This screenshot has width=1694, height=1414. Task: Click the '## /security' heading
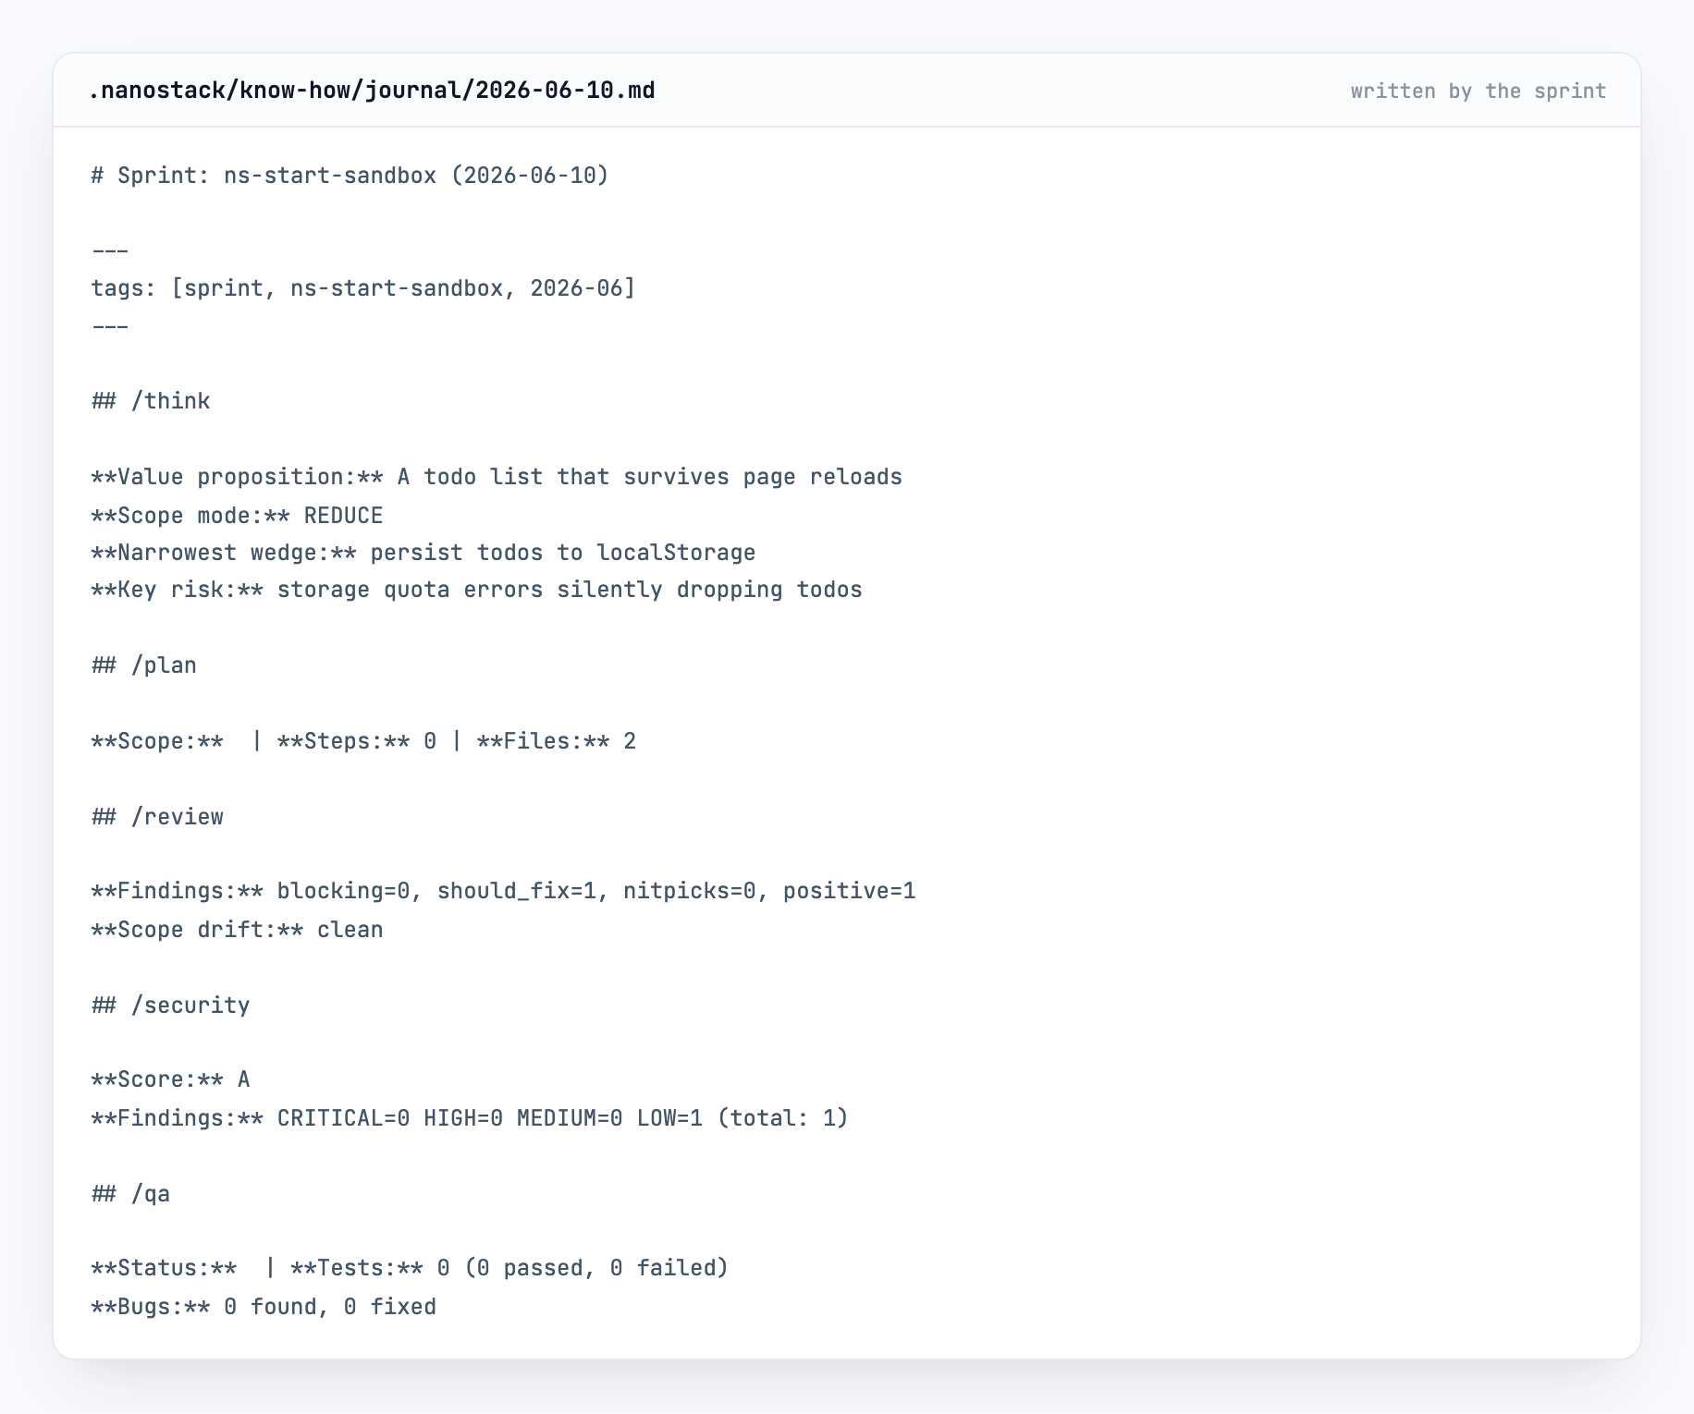[x=170, y=1006]
